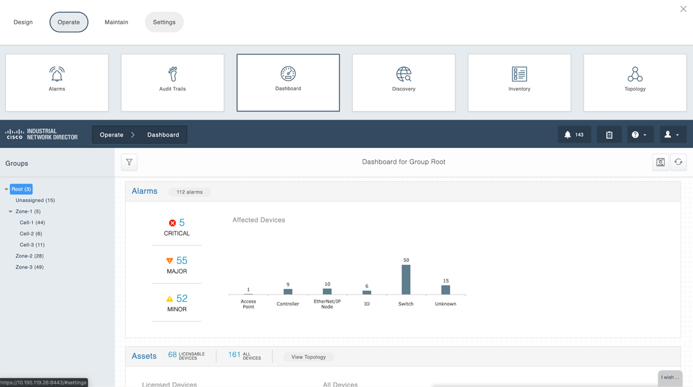
Task: Switch to the Maintain tab
Action: click(116, 22)
